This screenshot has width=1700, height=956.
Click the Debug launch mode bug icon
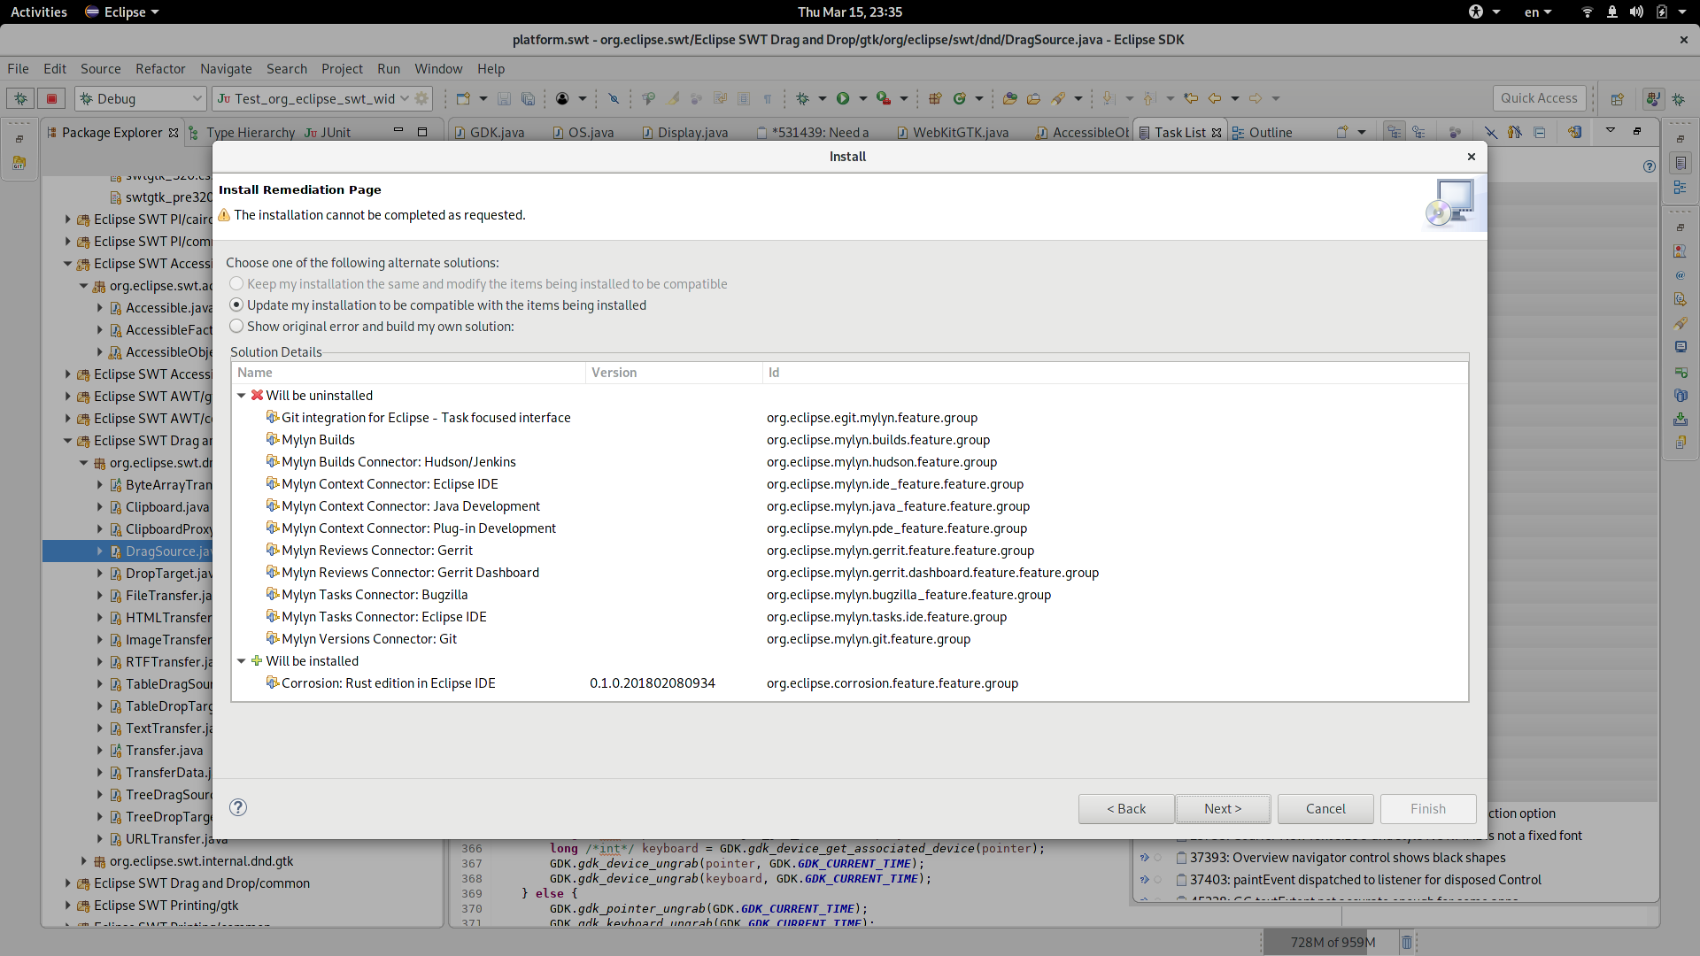21,98
